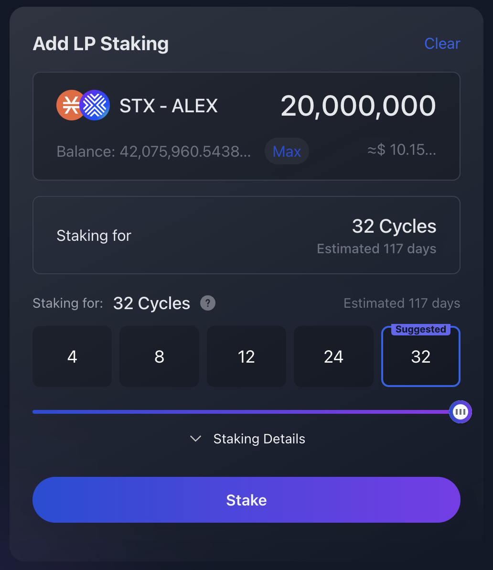Viewport: 493px width, 570px height.
Task: Choose the 12 cycles option
Action: click(246, 356)
